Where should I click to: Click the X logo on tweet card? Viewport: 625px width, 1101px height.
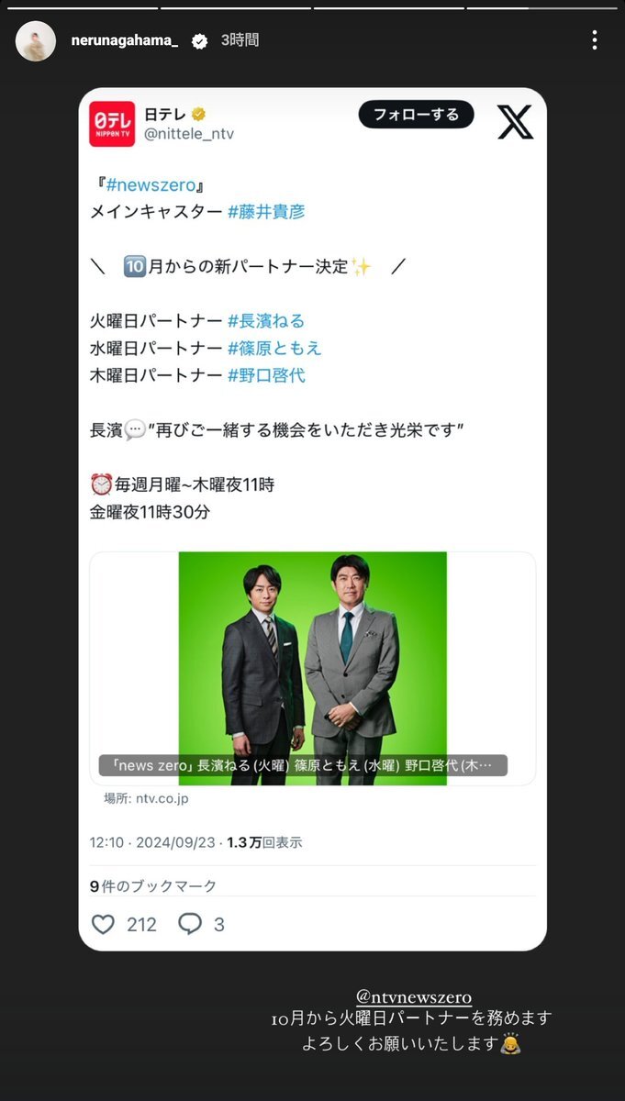[x=515, y=121]
